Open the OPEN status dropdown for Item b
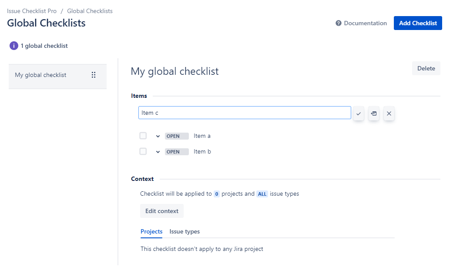This screenshot has width=470, height=267. [x=177, y=152]
